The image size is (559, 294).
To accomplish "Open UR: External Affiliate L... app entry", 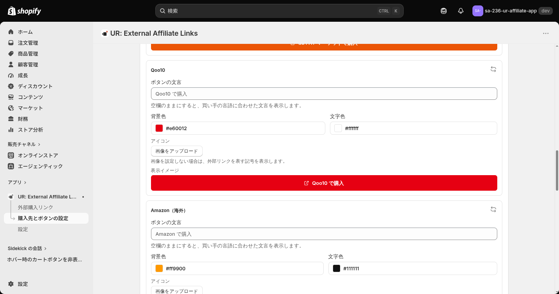I will [46, 197].
